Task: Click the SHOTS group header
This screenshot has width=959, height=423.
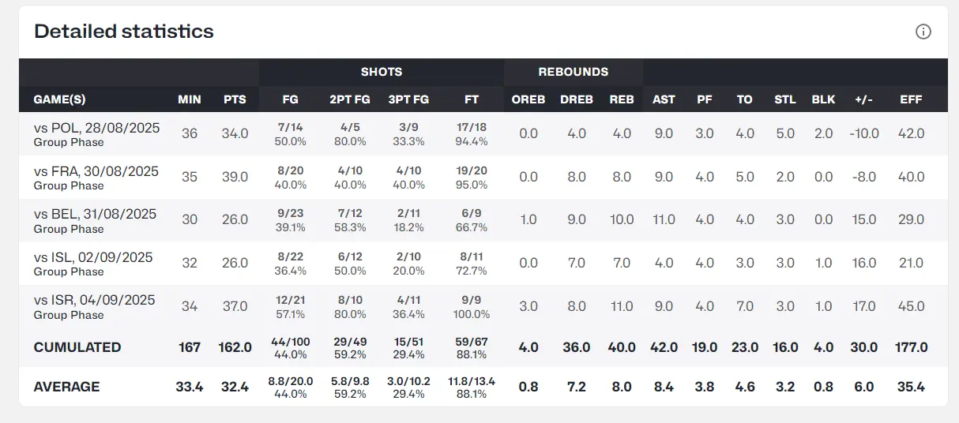Action: click(382, 72)
